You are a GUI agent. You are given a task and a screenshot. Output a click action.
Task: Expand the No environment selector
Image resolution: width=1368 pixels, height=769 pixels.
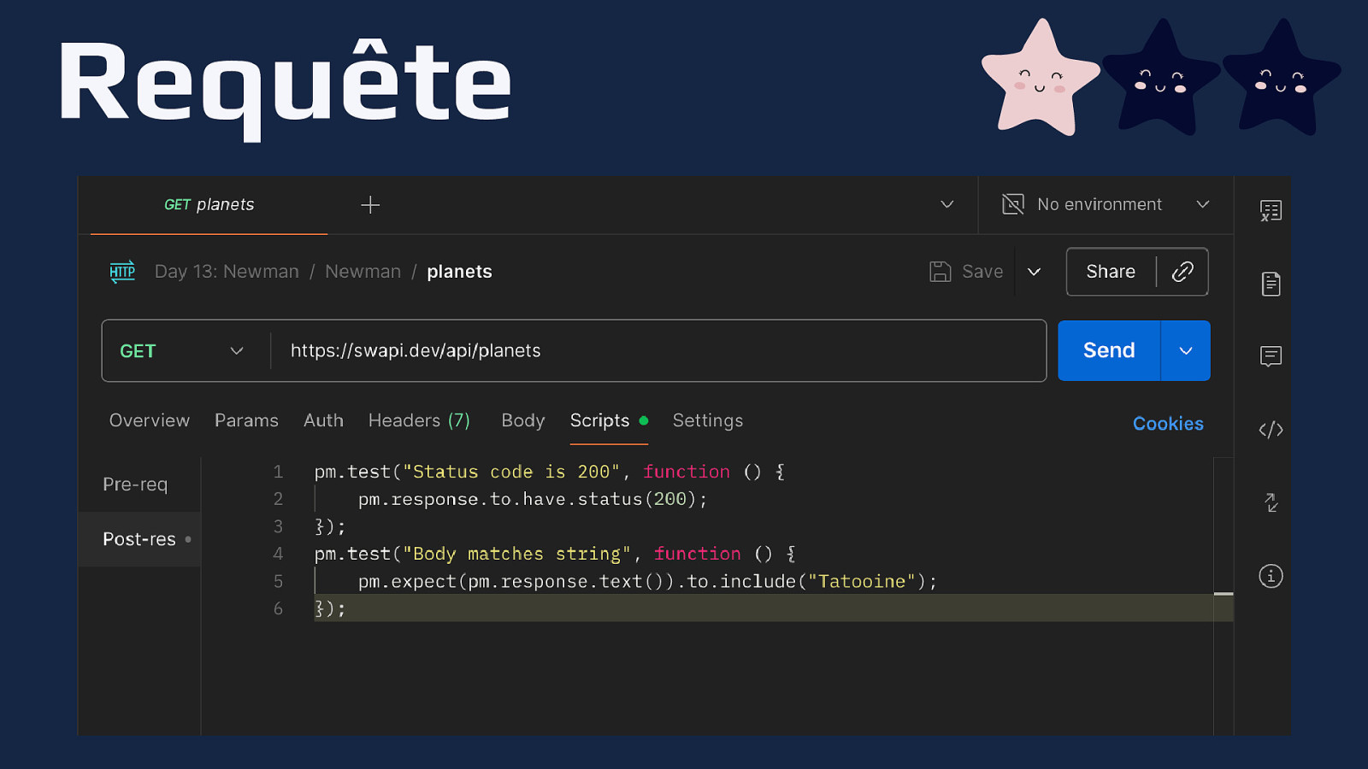pyautogui.click(x=1202, y=205)
